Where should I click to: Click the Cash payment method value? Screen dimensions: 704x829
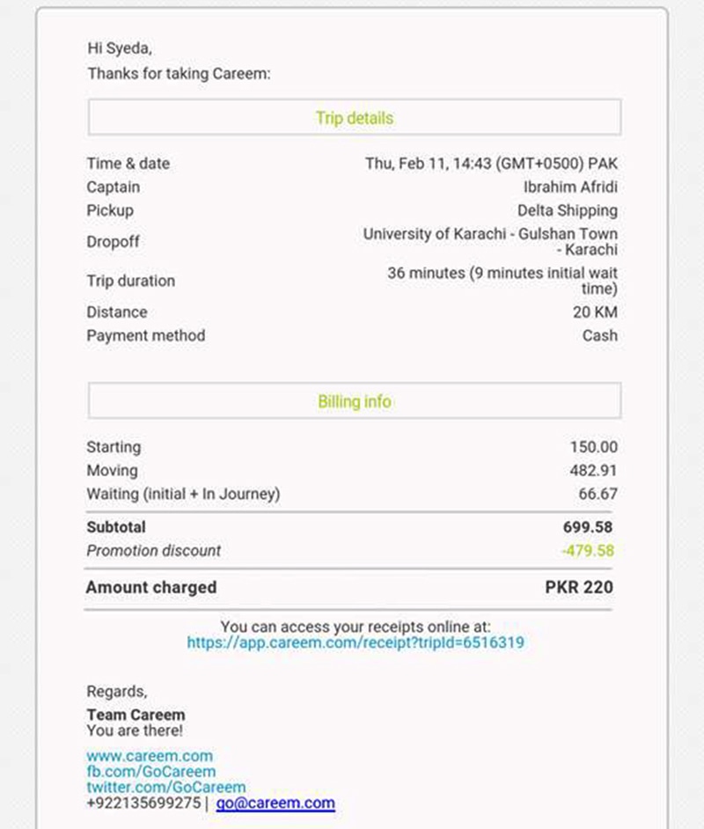click(x=600, y=335)
